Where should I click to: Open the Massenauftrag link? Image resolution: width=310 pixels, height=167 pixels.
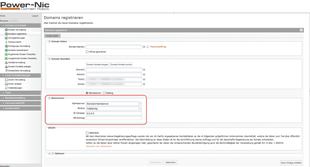pyautogui.click(x=158, y=47)
